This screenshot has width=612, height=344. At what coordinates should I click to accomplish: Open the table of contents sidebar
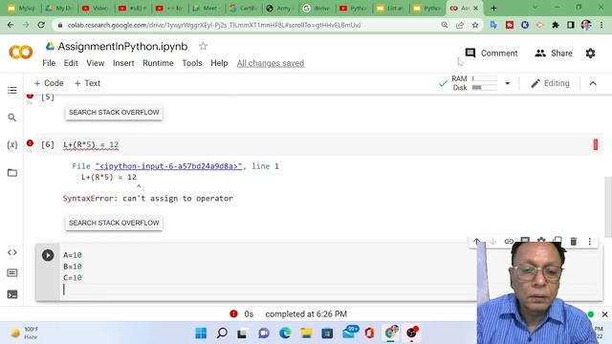[12, 91]
